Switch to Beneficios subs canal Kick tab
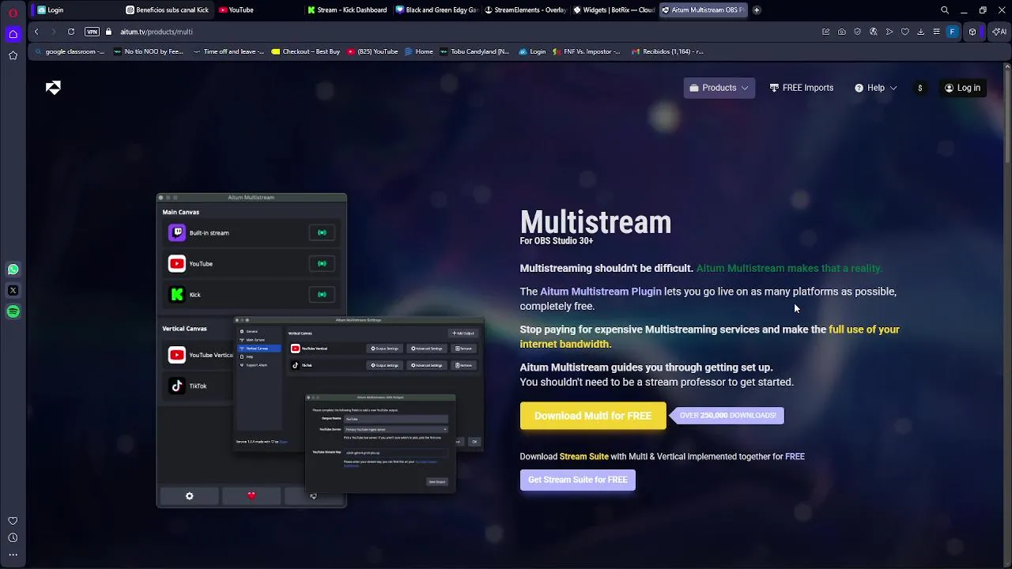 [x=167, y=10]
